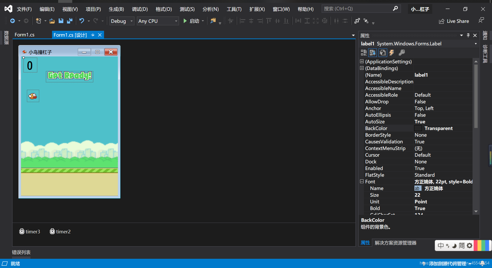
Task: Click the Property Pages wrench icon
Action: coord(402,53)
